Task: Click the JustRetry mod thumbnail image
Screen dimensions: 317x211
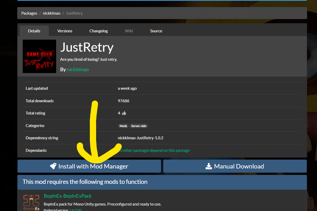Action: pos(39,56)
